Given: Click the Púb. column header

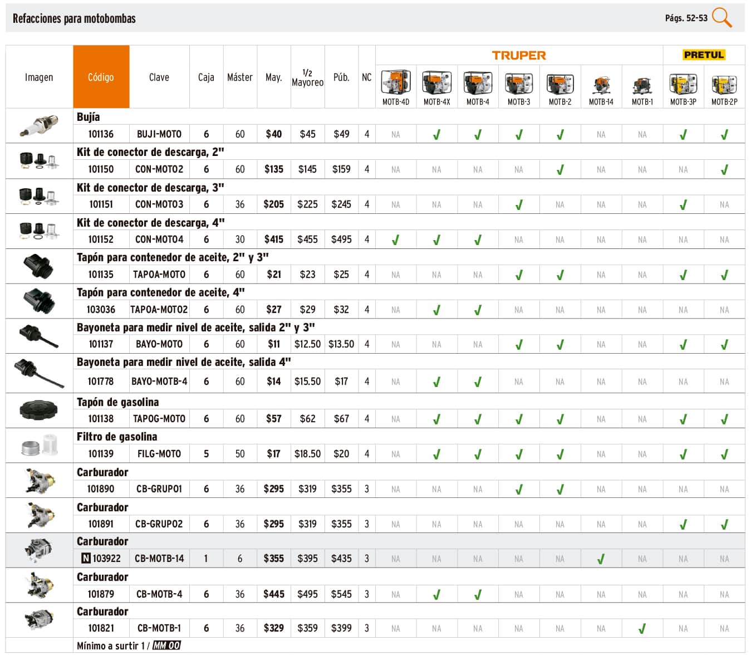Looking at the screenshot, I should pyautogui.click(x=341, y=77).
